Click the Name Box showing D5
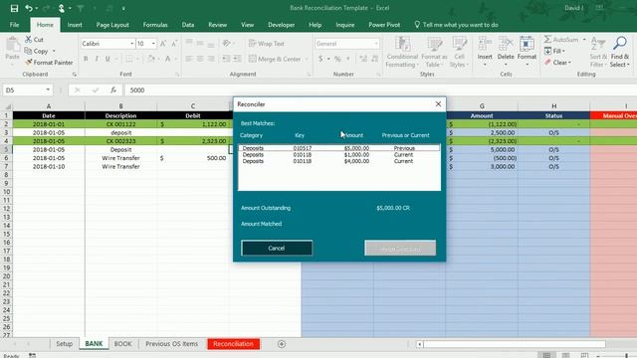637x358 pixels. tap(24, 89)
